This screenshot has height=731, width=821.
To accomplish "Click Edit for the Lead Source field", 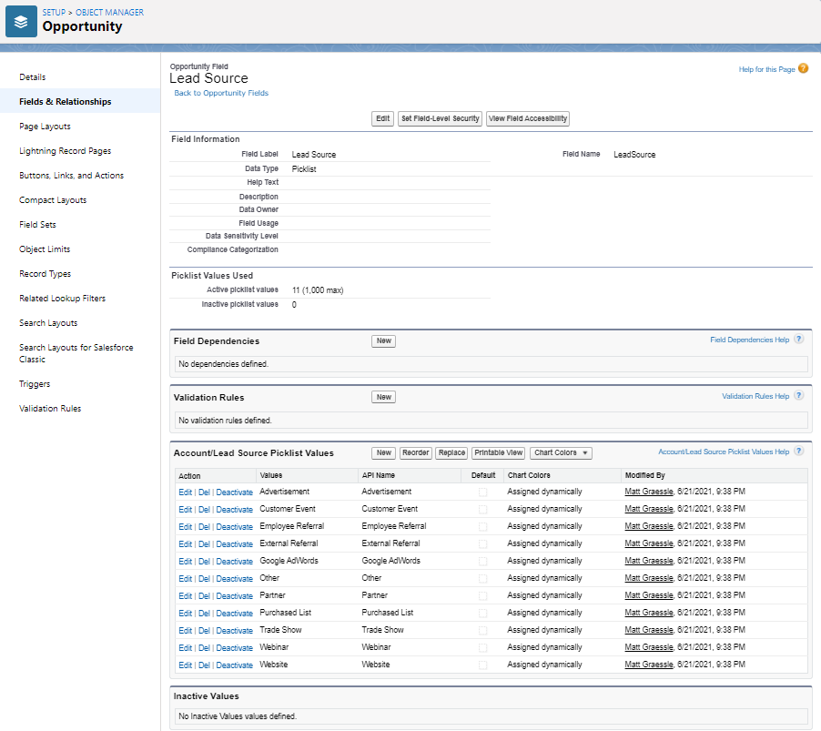I will [x=382, y=118].
